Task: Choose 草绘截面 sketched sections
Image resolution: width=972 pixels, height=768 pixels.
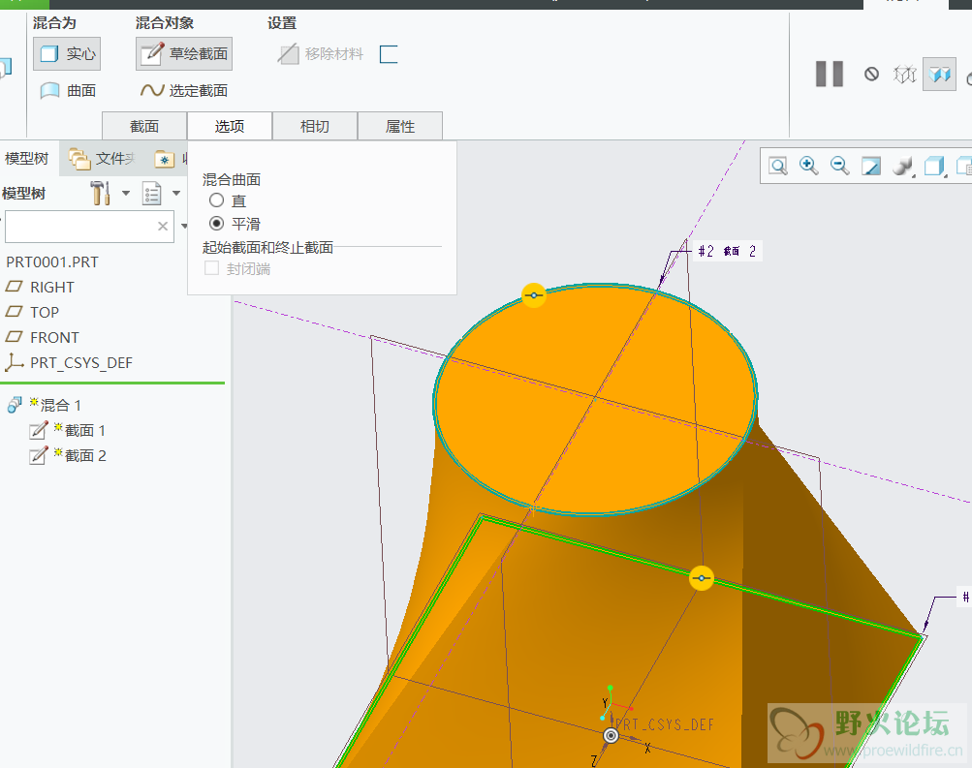Action: (184, 54)
